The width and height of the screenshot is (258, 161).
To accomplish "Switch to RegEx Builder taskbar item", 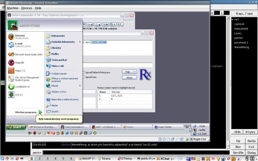I will click(x=168, y=127).
